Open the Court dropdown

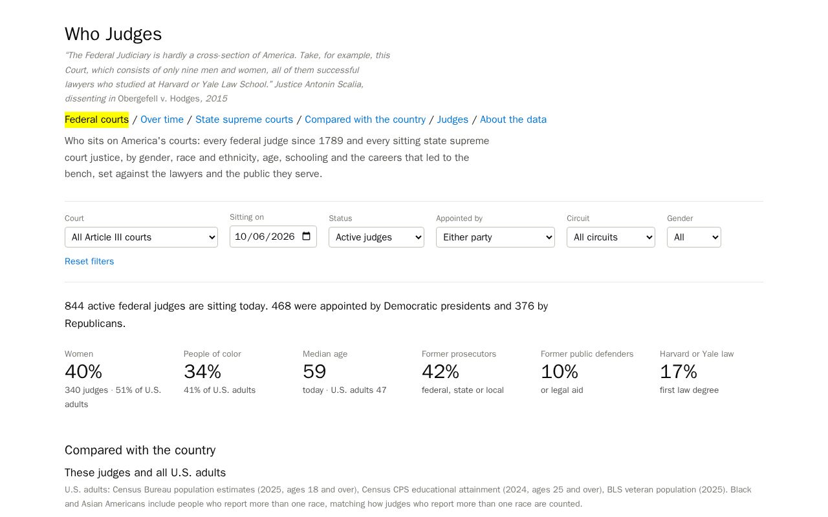(141, 237)
